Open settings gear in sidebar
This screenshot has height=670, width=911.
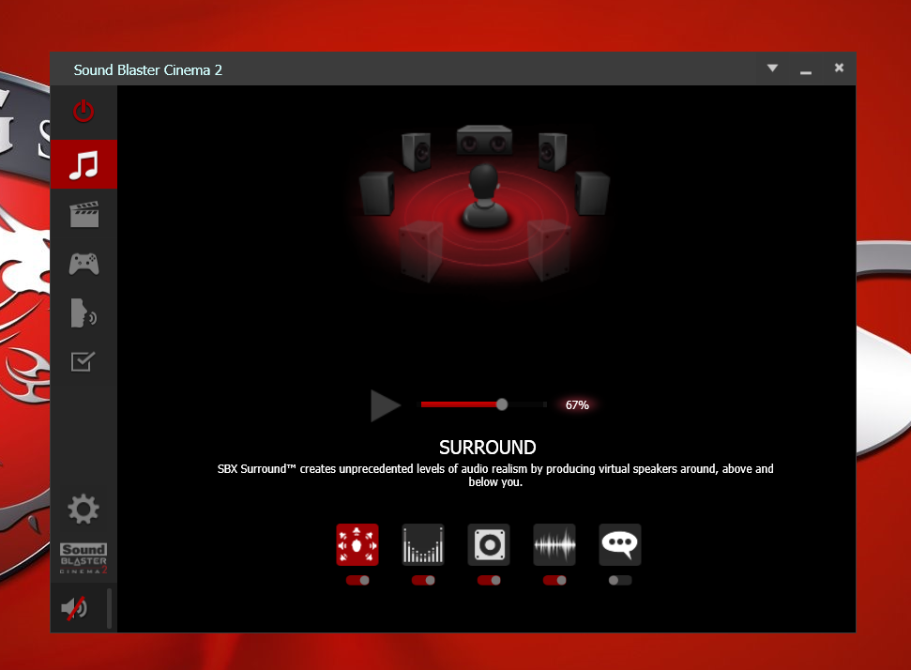point(84,509)
